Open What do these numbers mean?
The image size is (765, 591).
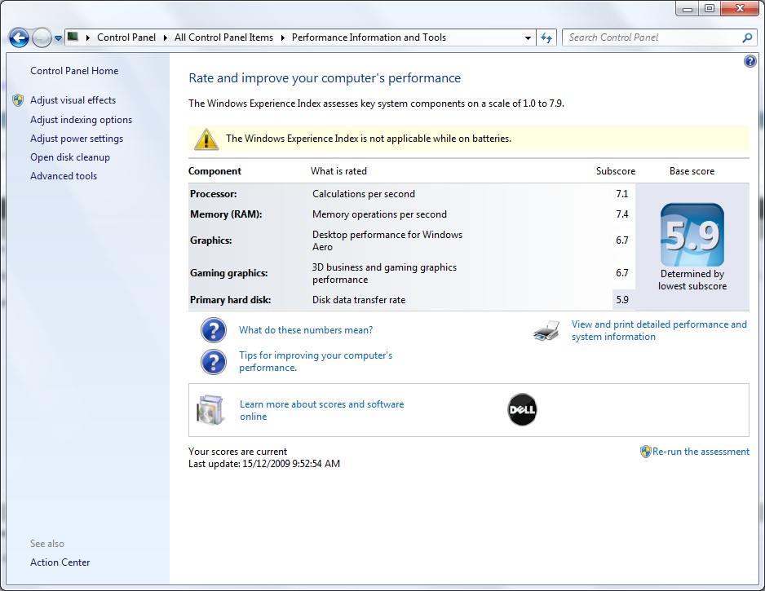click(306, 330)
